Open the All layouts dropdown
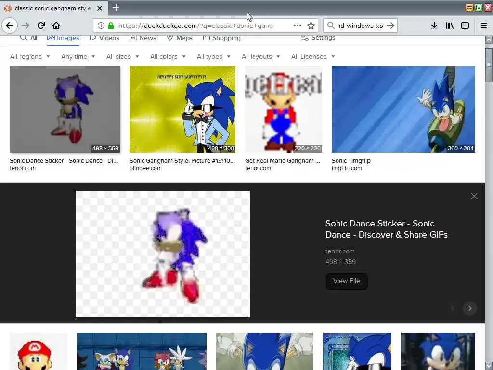 click(x=261, y=57)
